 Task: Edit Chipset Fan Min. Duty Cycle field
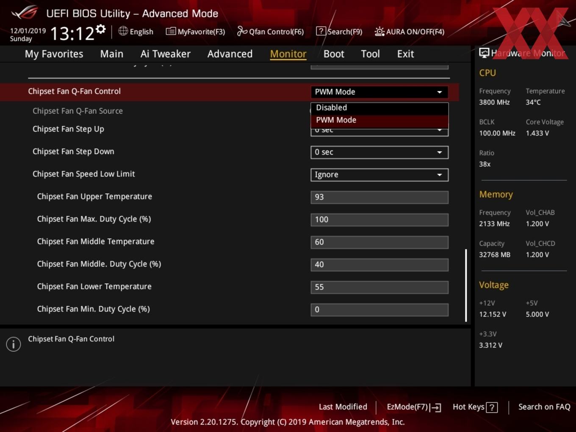379,310
